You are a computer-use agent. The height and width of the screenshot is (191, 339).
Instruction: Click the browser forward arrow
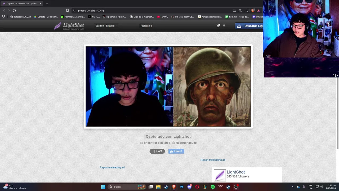[9, 11]
